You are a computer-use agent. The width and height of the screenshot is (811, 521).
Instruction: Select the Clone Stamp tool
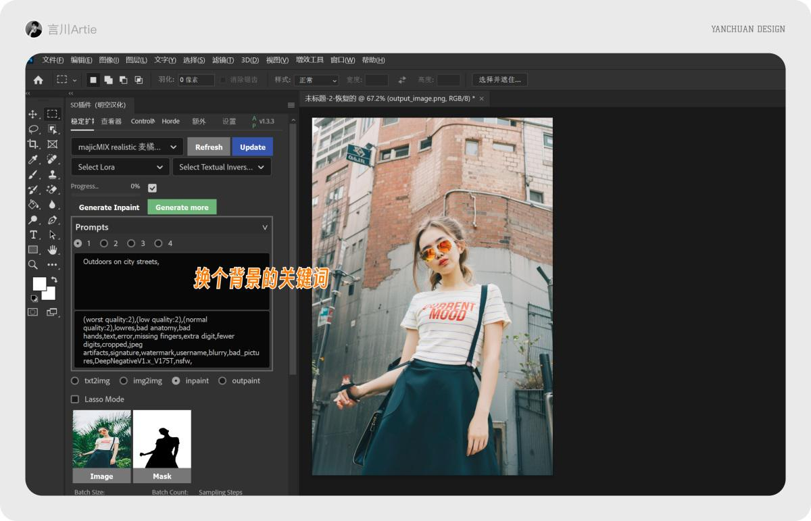(x=53, y=174)
